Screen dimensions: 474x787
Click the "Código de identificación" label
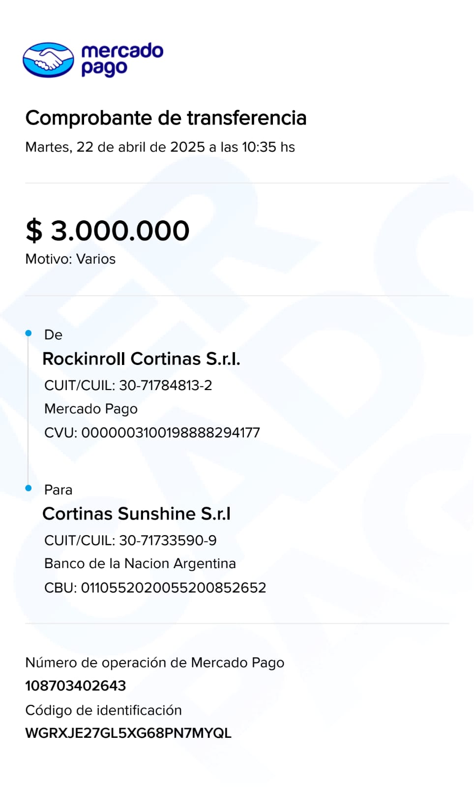[103, 710]
